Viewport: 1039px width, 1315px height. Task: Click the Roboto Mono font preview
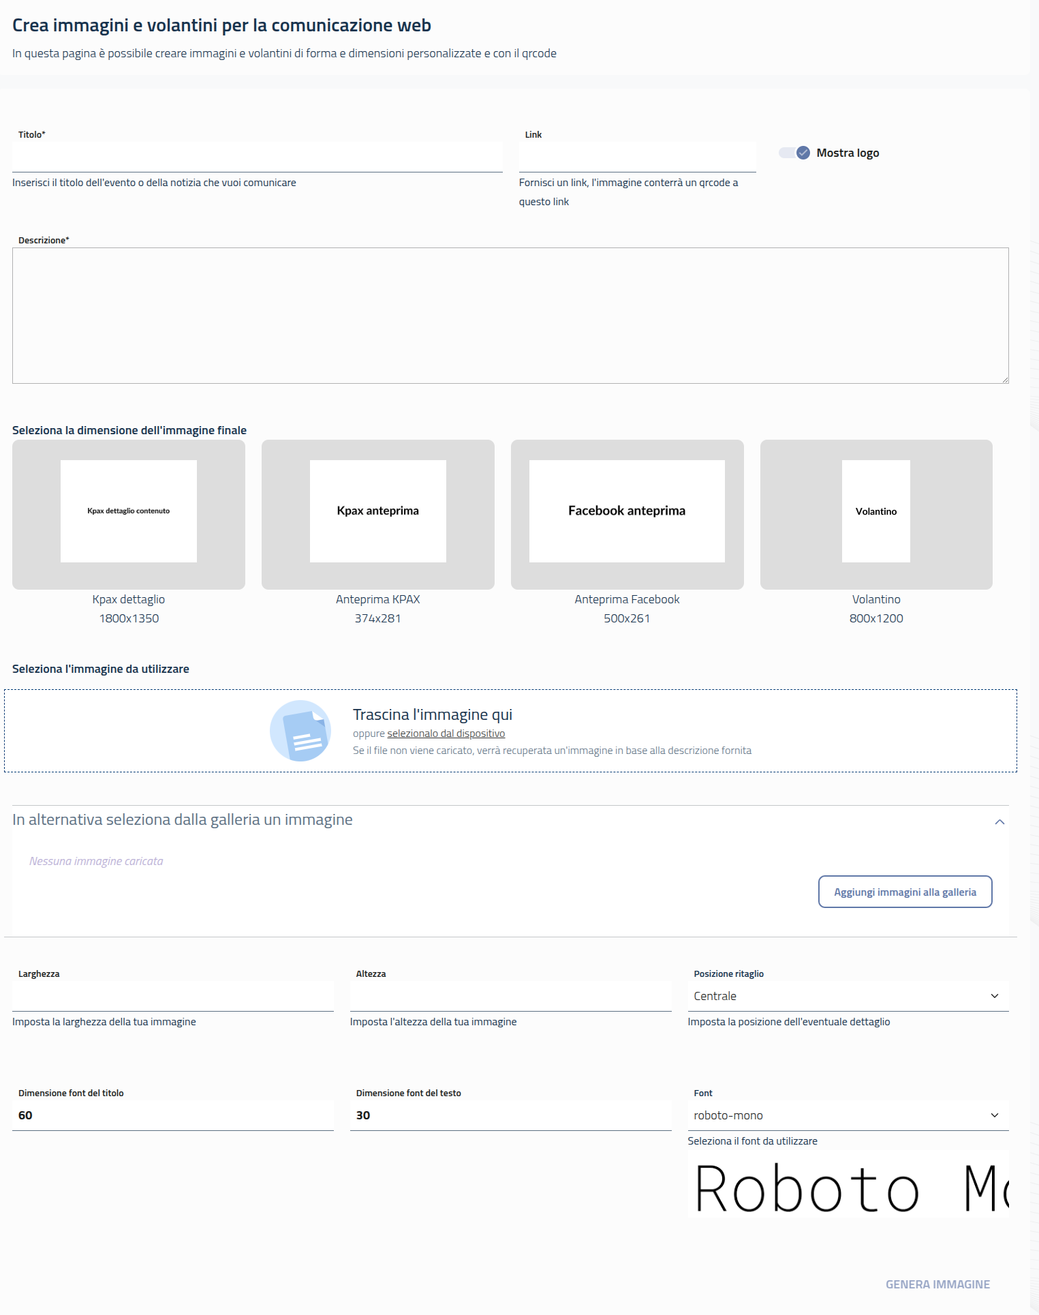click(848, 1188)
